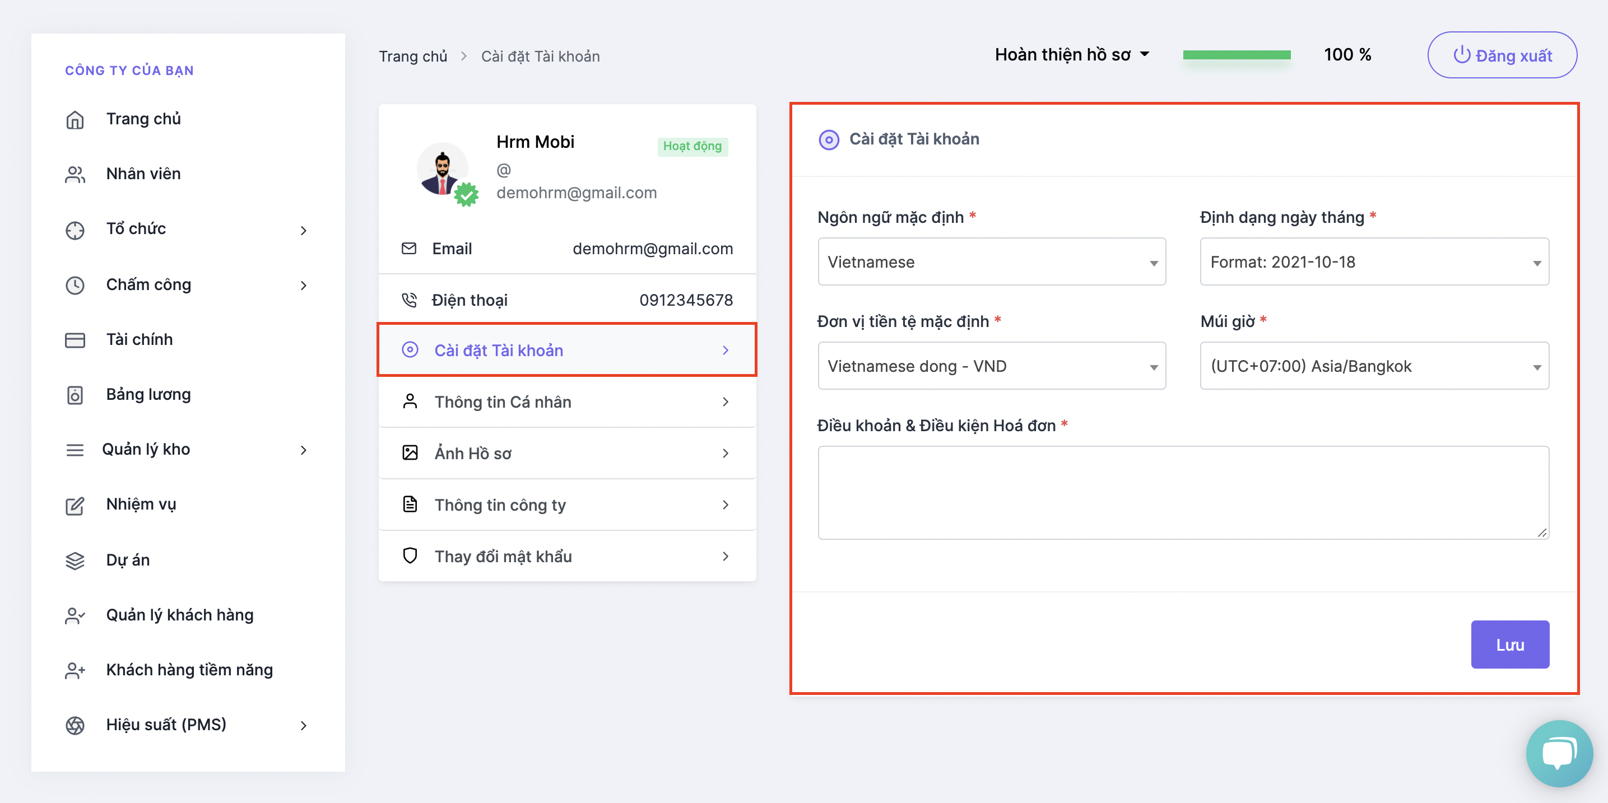Open the chat support bubble
The image size is (1608, 803).
[x=1559, y=753]
